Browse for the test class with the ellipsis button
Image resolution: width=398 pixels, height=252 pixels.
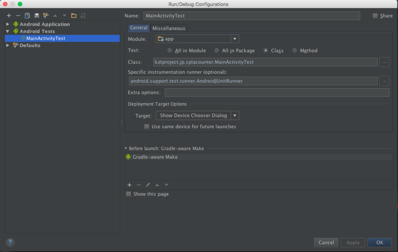(384, 62)
